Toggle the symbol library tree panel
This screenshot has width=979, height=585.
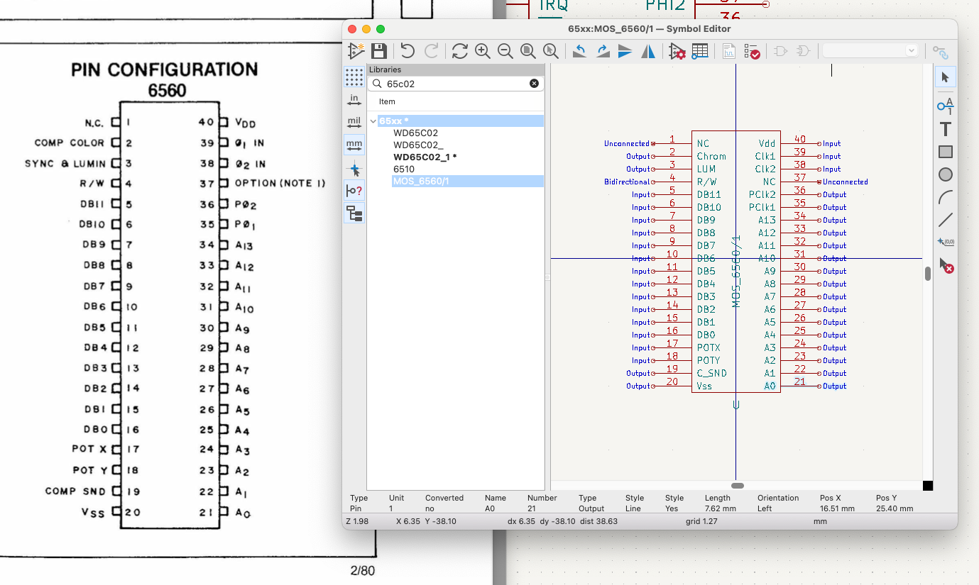point(354,213)
